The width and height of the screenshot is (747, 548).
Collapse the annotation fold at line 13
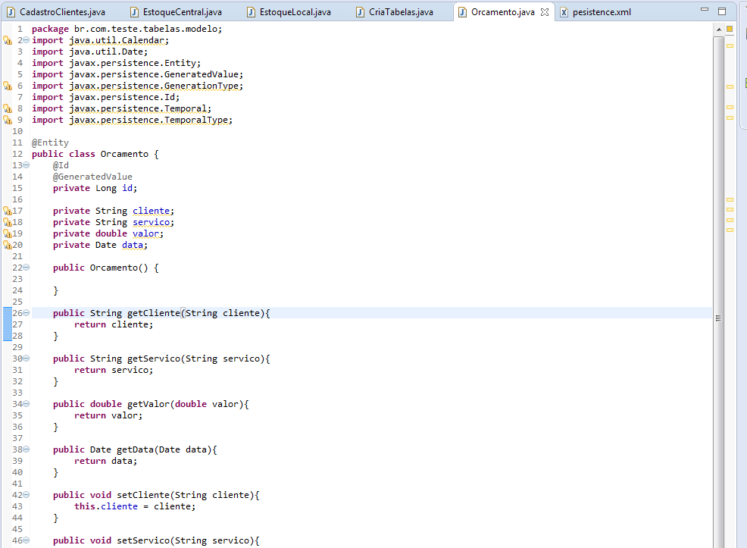[27, 165]
